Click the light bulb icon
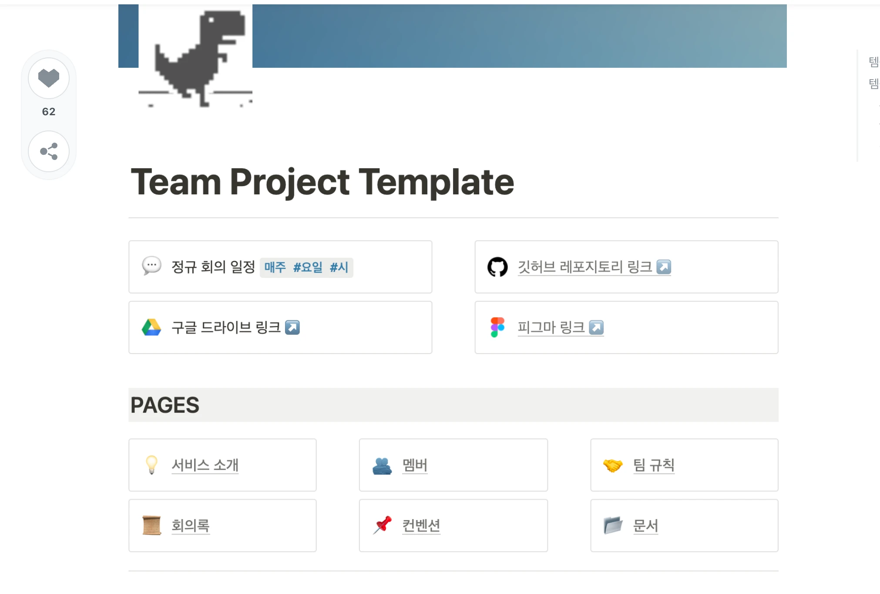This screenshot has width=880, height=594. pyautogui.click(x=151, y=465)
